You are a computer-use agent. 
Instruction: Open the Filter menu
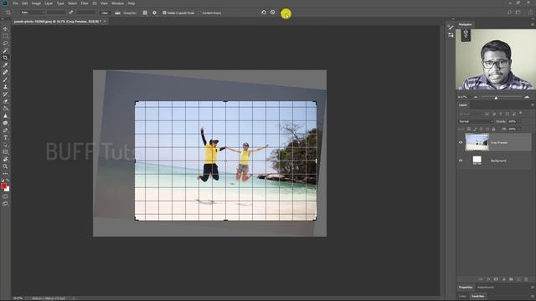(x=85, y=3)
